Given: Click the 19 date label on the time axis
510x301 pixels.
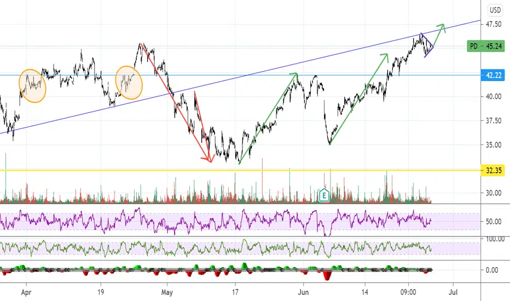Looking at the screenshot, I should pos(101,292).
